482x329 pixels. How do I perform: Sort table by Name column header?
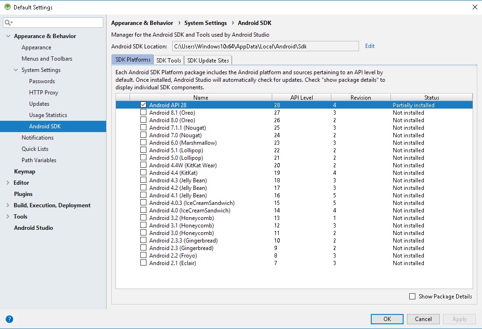201,97
